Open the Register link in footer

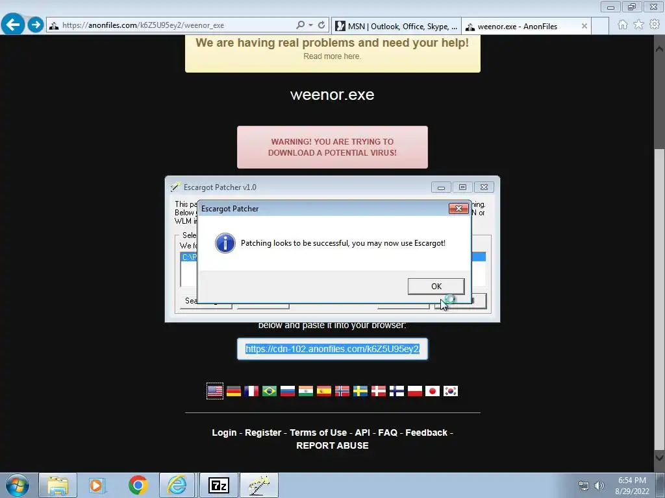click(263, 433)
